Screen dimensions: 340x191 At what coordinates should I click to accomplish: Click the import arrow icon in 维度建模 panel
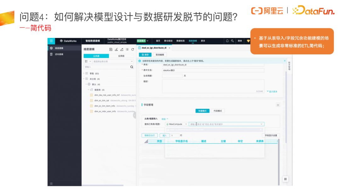[x=116, y=50]
